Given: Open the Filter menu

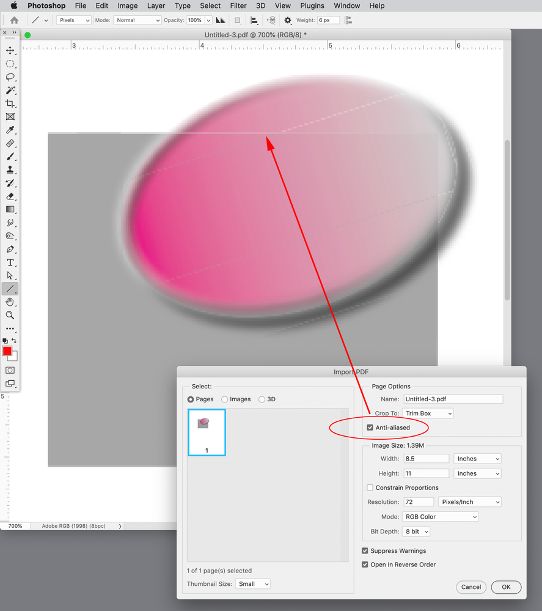Looking at the screenshot, I should point(238,6).
